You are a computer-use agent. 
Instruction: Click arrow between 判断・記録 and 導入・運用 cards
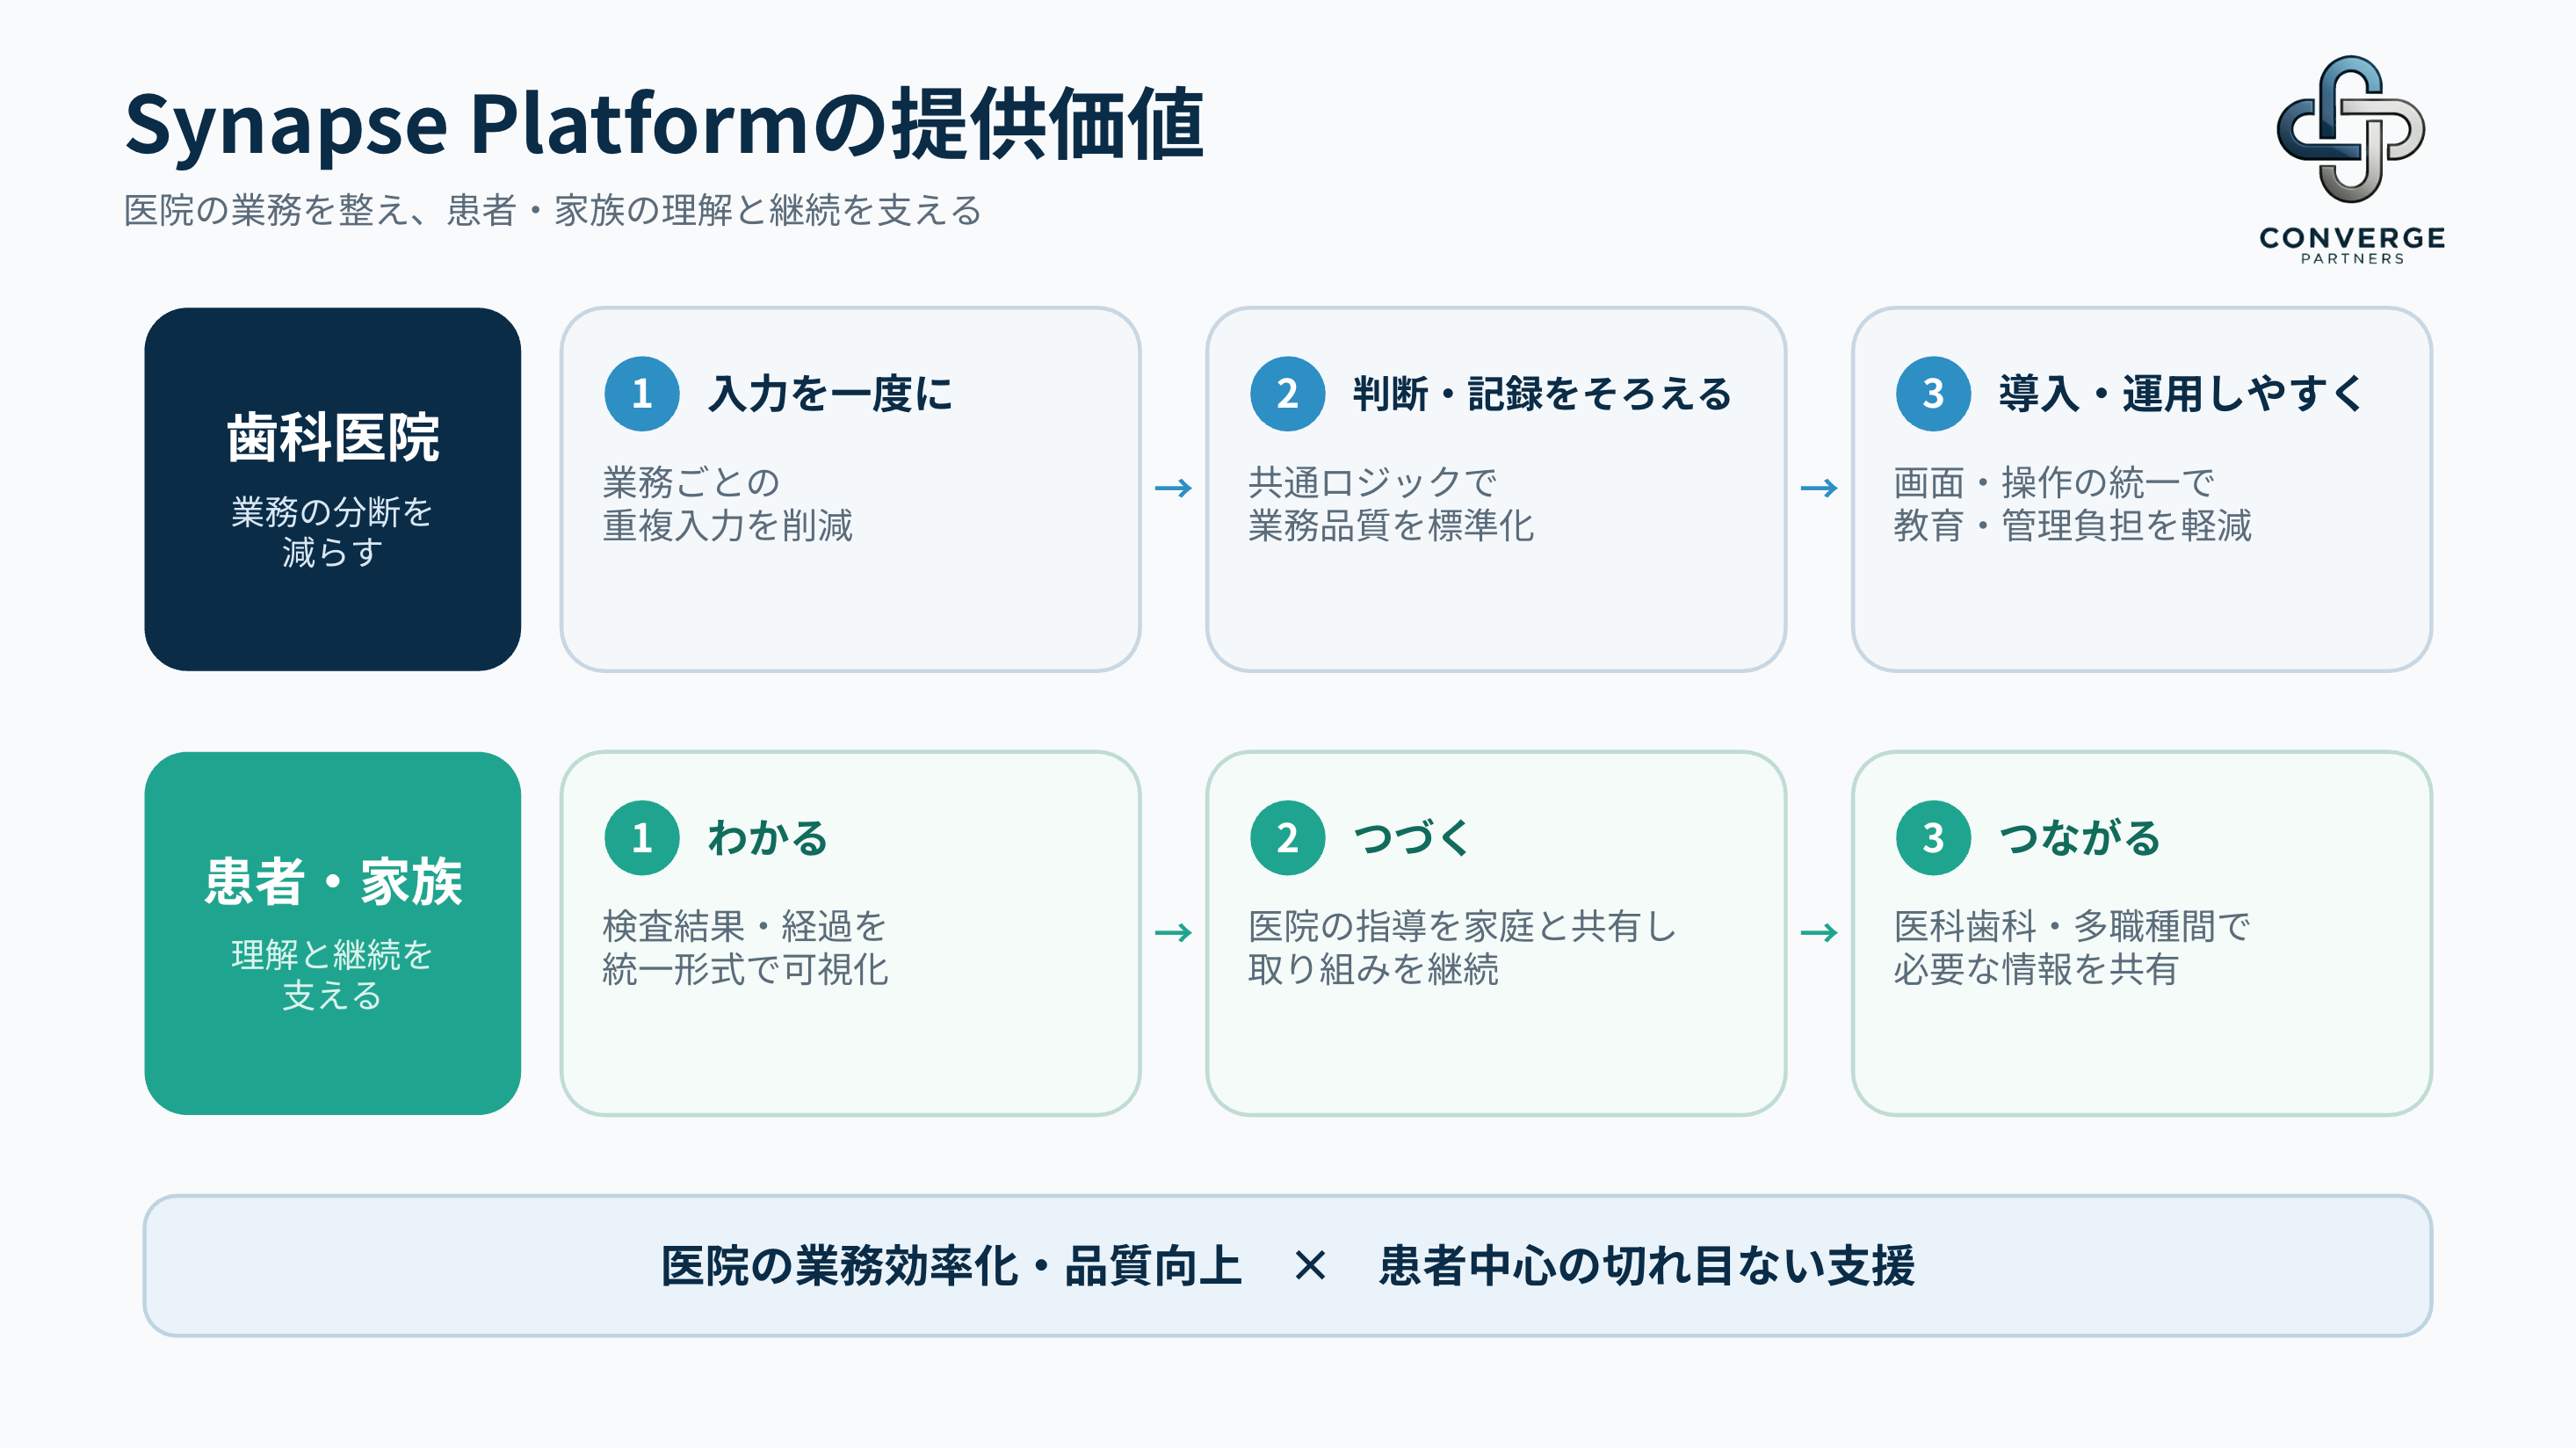click(1819, 488)
